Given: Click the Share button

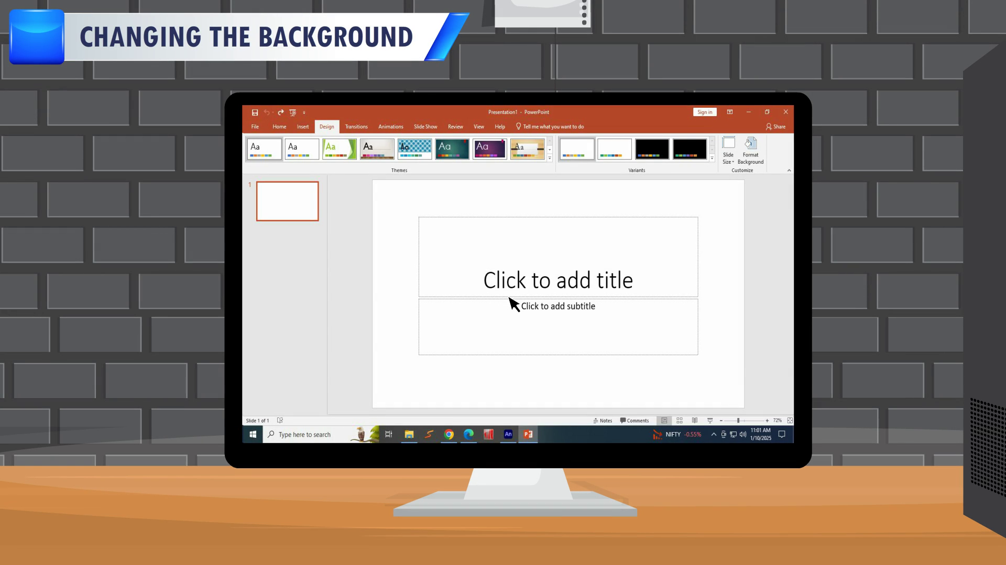Looking at the screenshot, I should click(775, 127).
